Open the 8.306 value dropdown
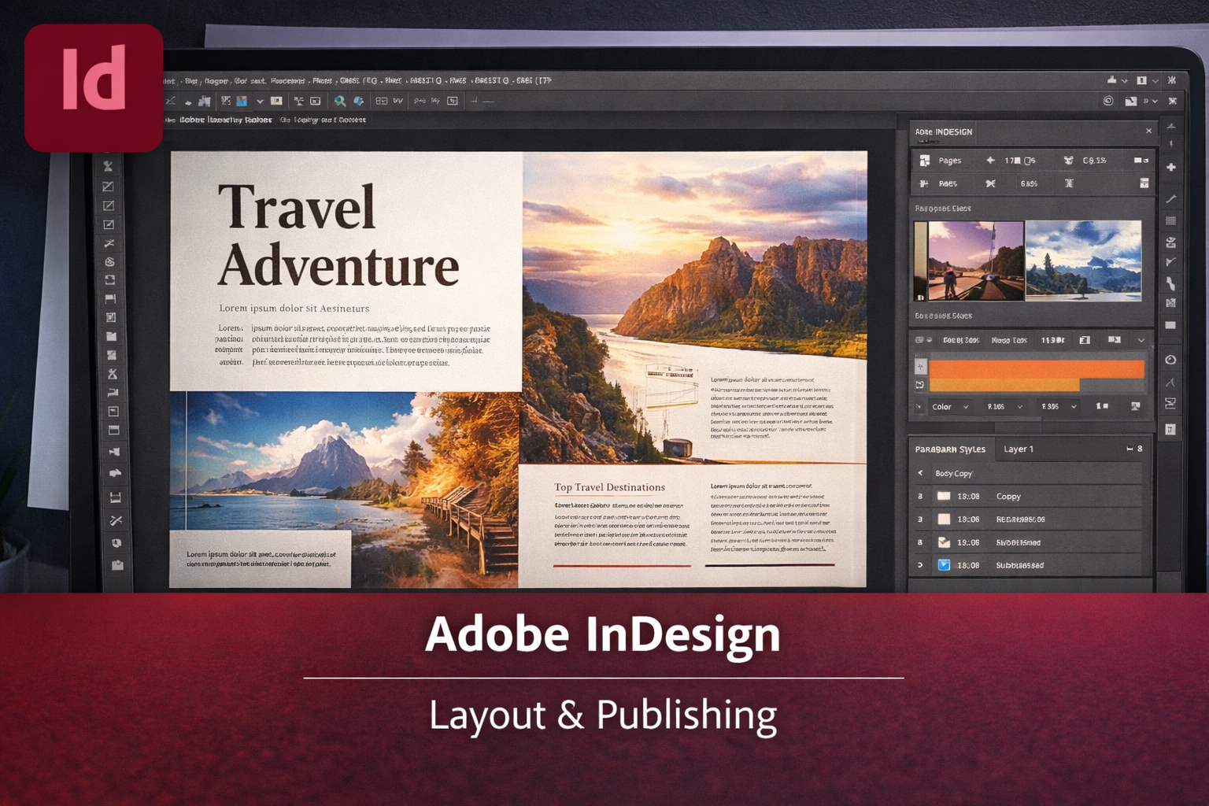1209x806 pixels. tap(1059, 407)
